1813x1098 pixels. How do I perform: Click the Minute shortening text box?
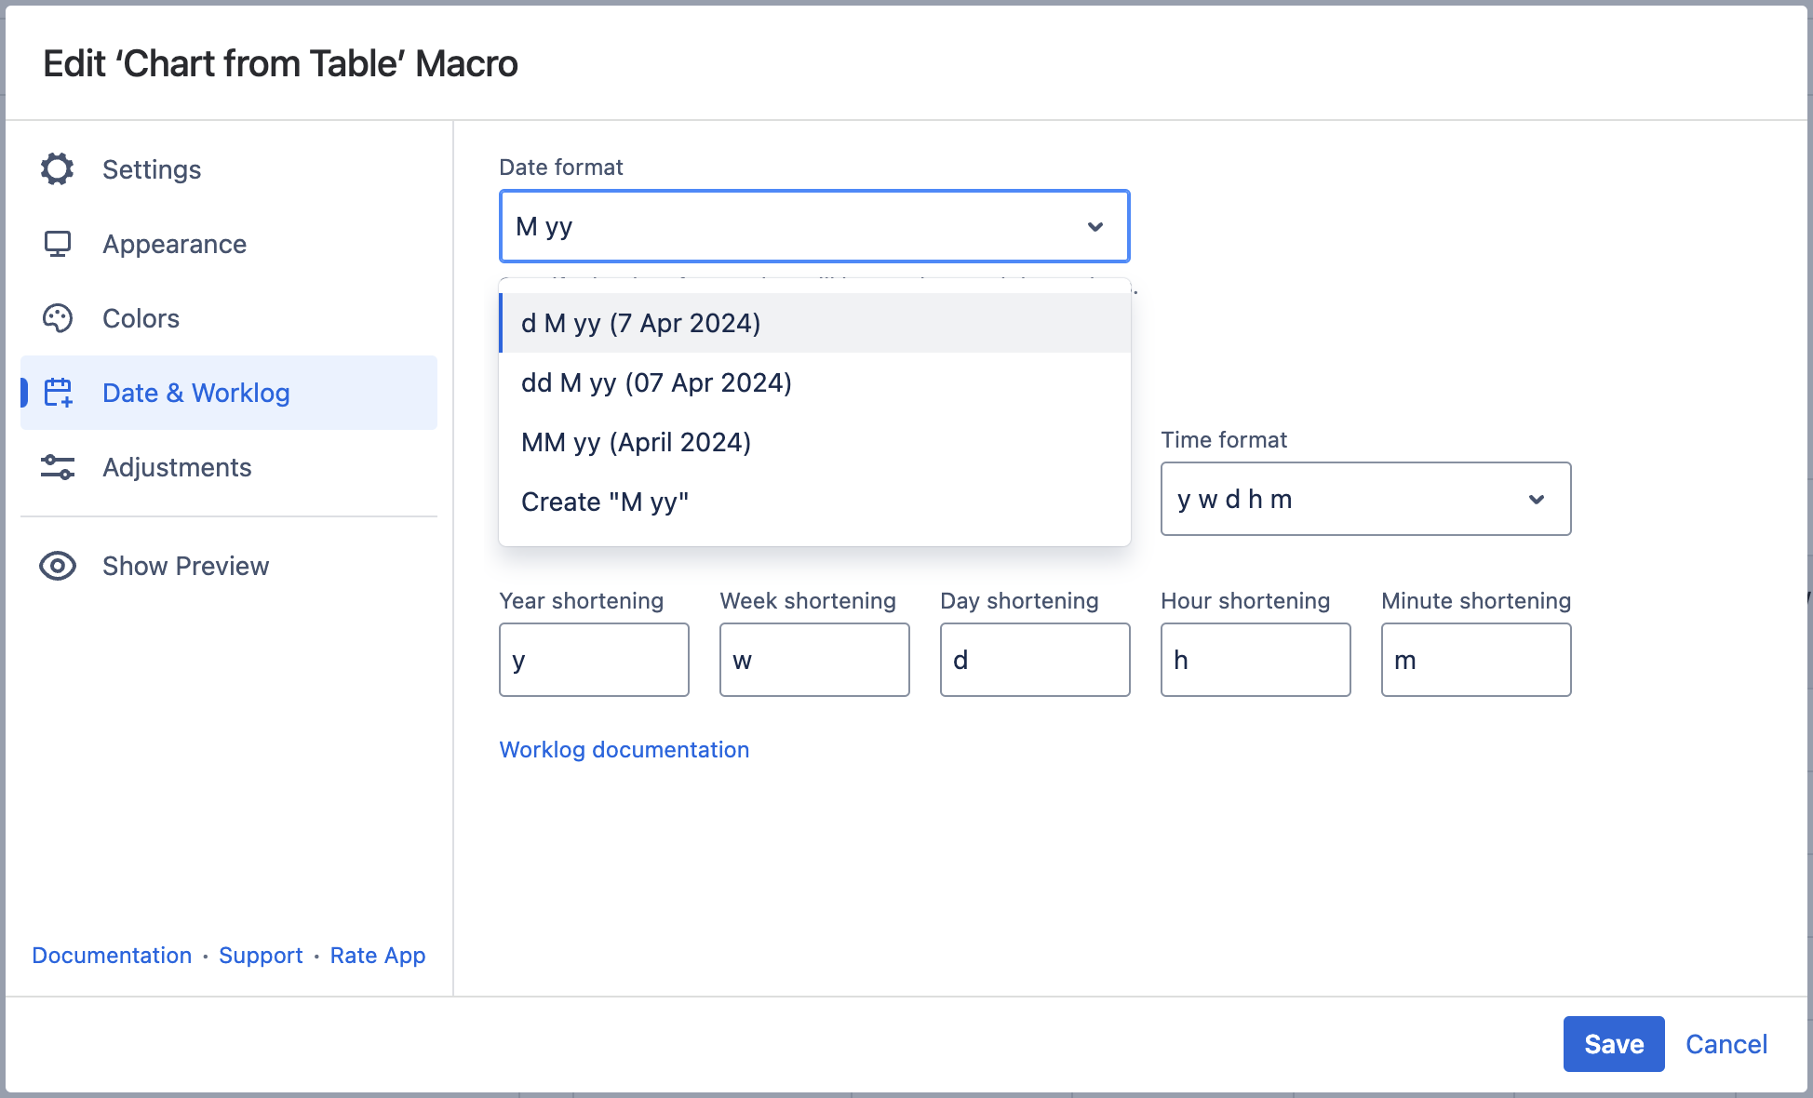pos(1475,660)
